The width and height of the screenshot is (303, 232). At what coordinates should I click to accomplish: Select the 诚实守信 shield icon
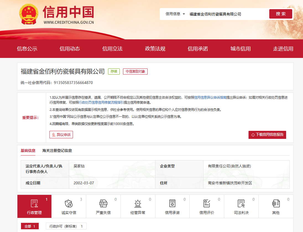(x=69, y=204)
